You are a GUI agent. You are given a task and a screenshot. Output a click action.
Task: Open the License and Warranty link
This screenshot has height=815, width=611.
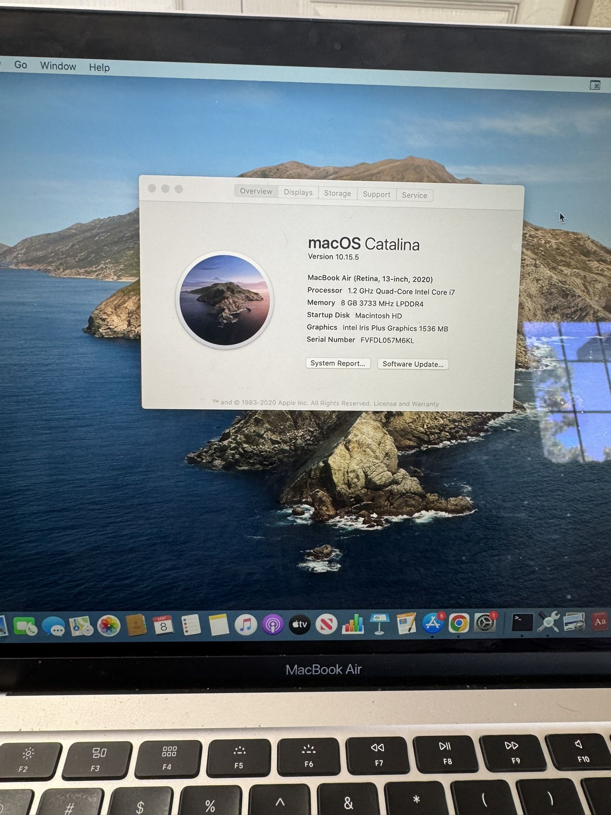pyautogui.click(x=406, y=404)
